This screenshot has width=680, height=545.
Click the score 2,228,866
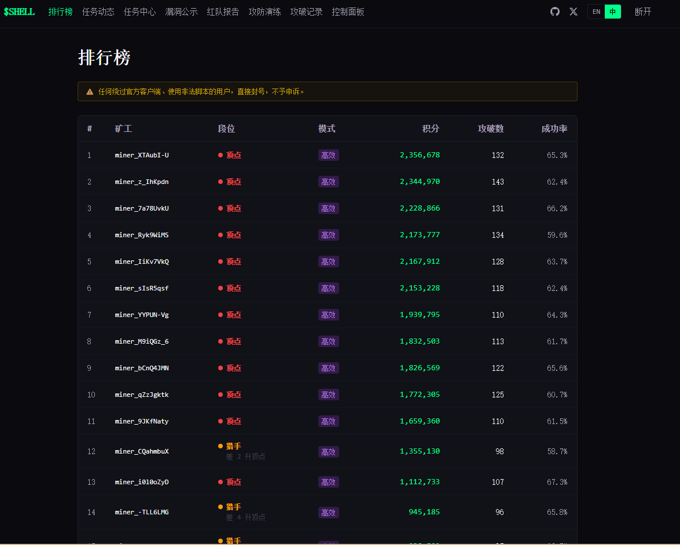point(420,208)
